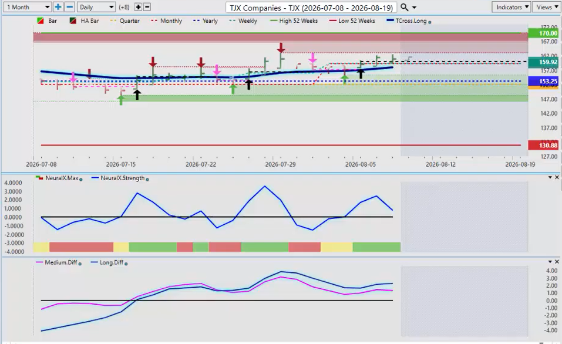Toggle the TCross.Long legend item
Image resolution: width=562 pixels, height=344 pixels.
[x=407, y=21]
